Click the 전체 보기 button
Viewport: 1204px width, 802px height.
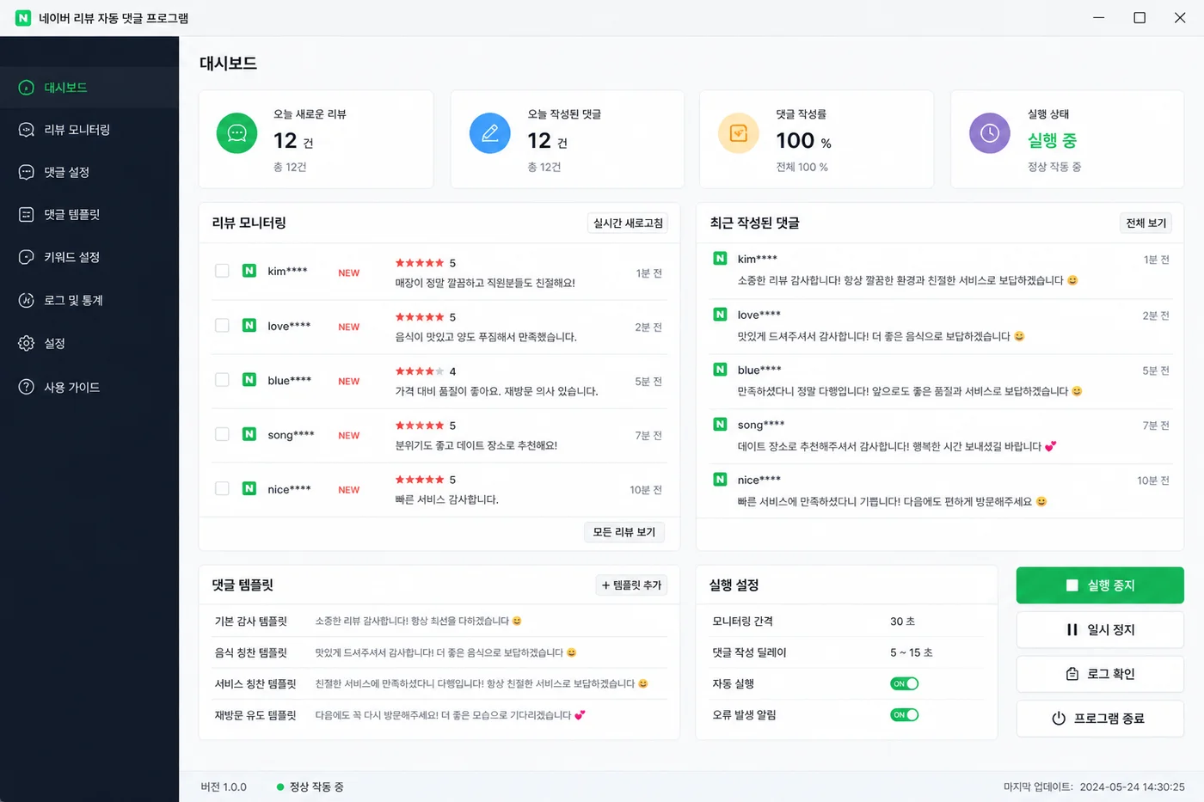(1146, 223)
